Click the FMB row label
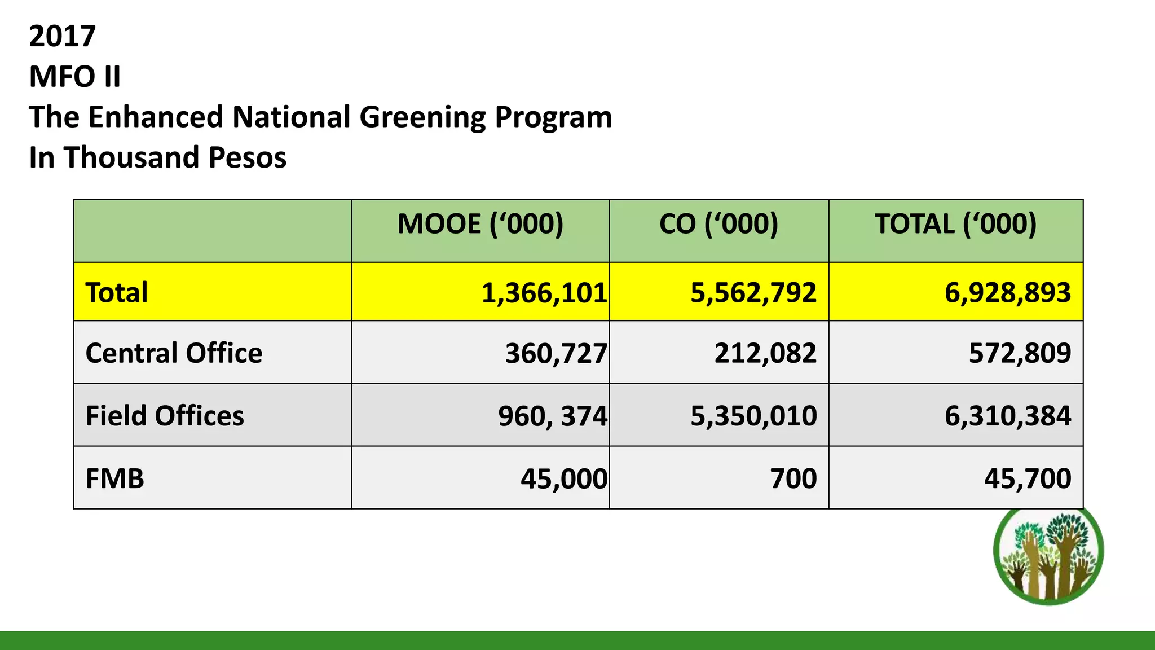Screen dimensions: 1155x650 pos(115,478)
